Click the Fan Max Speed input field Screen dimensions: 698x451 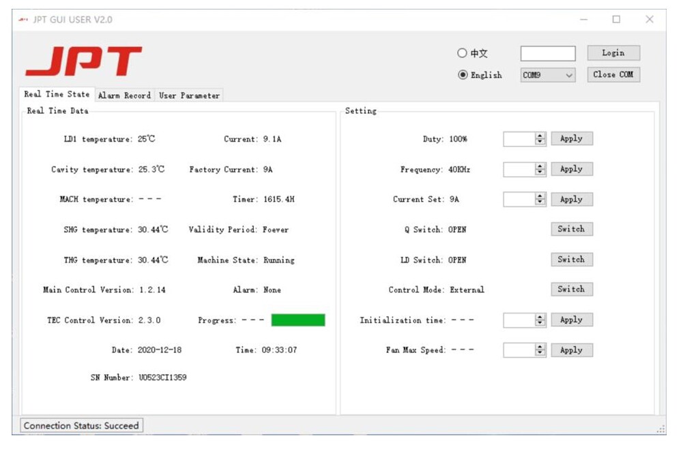[519, 350]
